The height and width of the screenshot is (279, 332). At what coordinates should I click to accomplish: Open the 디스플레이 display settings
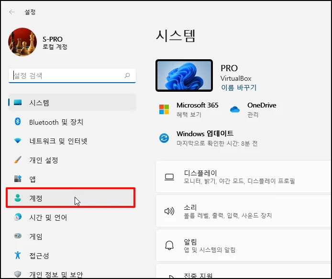(243, 177)
